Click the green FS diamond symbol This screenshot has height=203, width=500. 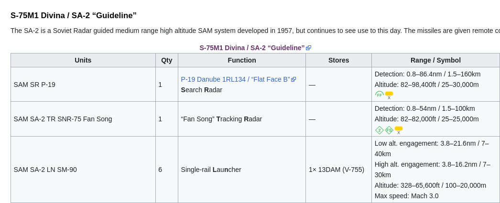coord(389,130)
